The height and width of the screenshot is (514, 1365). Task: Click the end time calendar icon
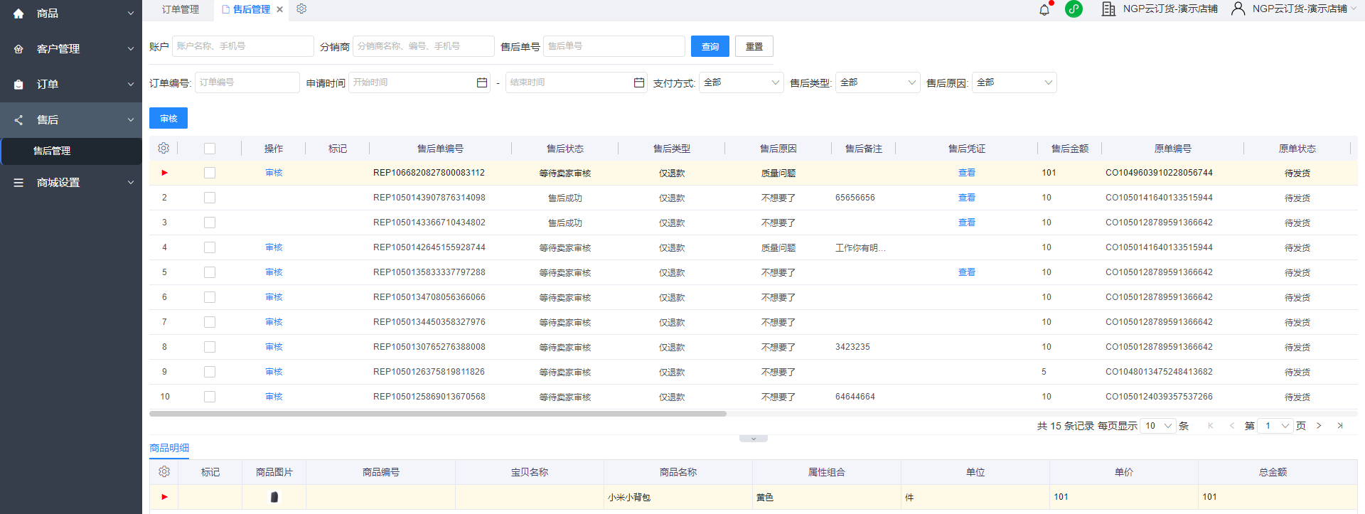click(x=639, y=82)
